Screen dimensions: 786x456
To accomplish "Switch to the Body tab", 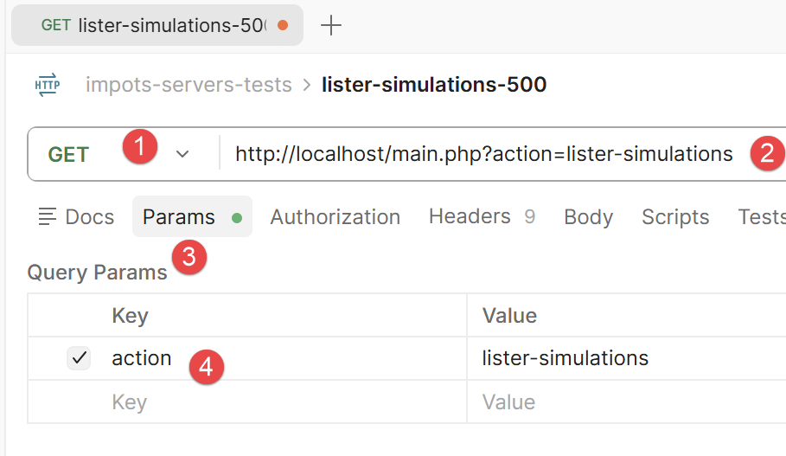I will pos(589,216).
